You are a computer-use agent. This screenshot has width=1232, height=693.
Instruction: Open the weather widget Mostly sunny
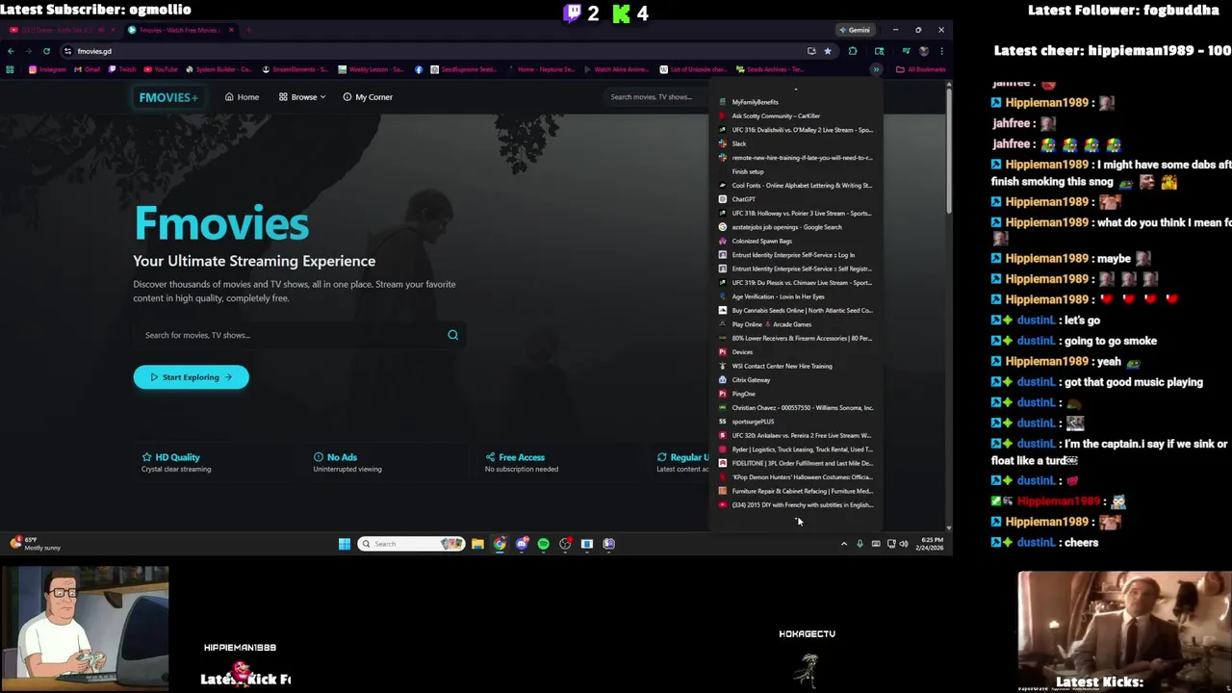pos(35,544)
